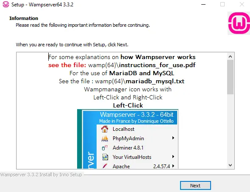Click the scrollbar down arrow

230,165
